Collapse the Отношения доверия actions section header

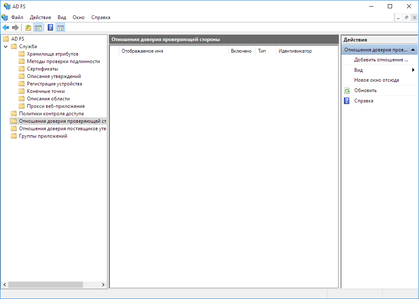pos(413,50)
